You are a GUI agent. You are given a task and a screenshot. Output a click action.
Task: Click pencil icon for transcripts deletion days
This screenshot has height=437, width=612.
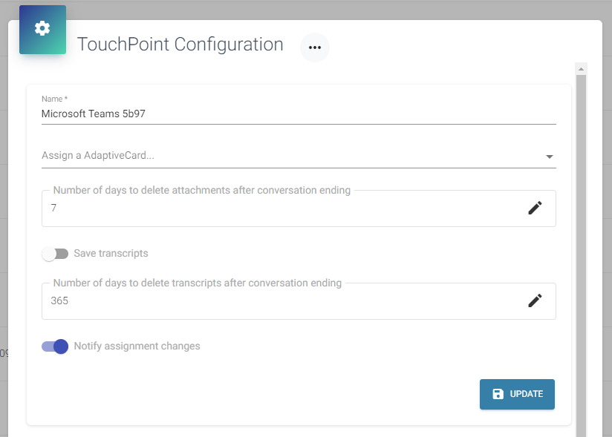tap(535, 300)
